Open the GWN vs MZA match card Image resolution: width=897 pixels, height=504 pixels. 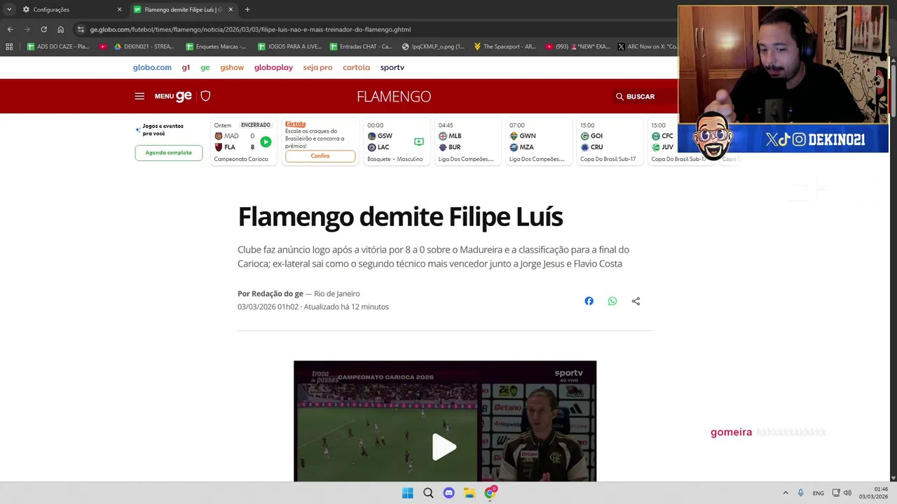(538, 141)
